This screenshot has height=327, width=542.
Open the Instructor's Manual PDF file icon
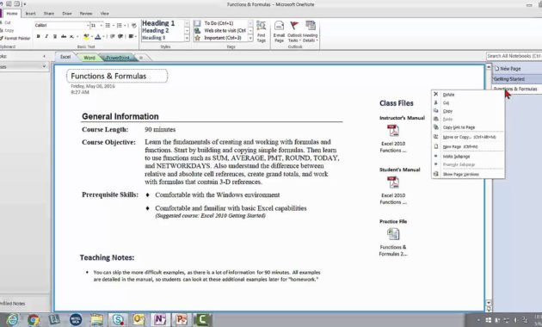(393, 131)
